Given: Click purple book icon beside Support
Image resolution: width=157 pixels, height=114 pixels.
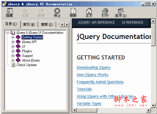Looking at the screenshot, I should (x=18, y=55).
